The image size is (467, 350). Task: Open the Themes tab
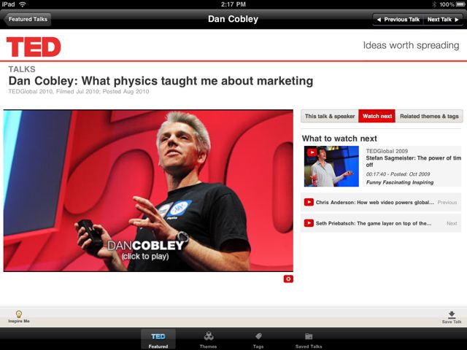click(x=208, y=340)
